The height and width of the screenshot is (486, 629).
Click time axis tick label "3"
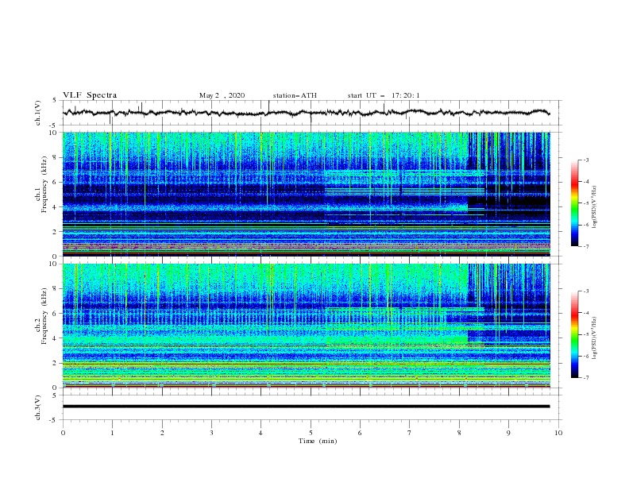tap(211, 433)
